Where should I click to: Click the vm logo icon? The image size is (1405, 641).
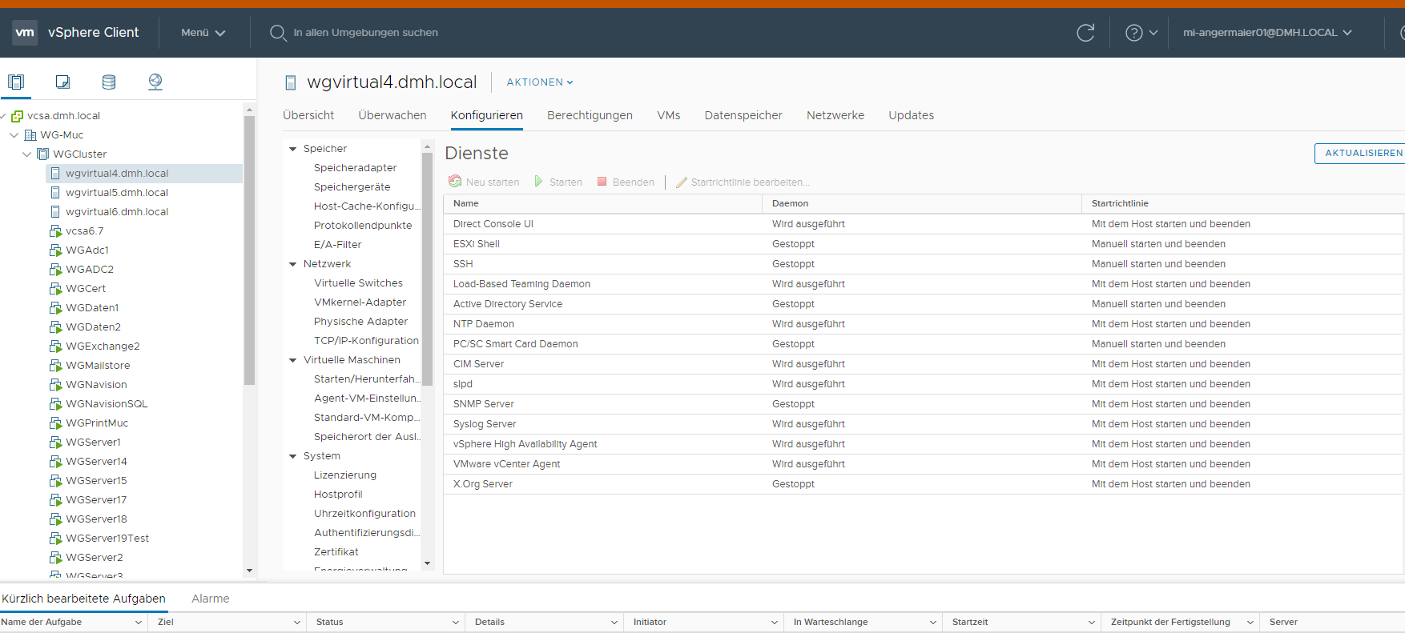pos(25,33)
